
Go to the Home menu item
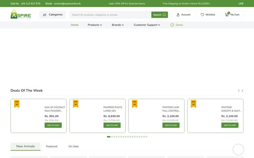[75, 25]
